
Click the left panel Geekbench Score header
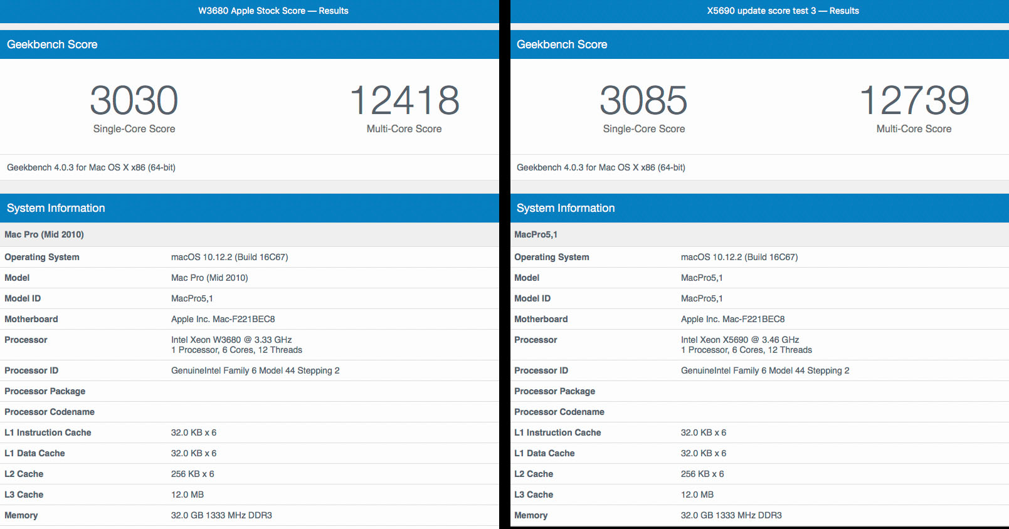coord(250,45)
